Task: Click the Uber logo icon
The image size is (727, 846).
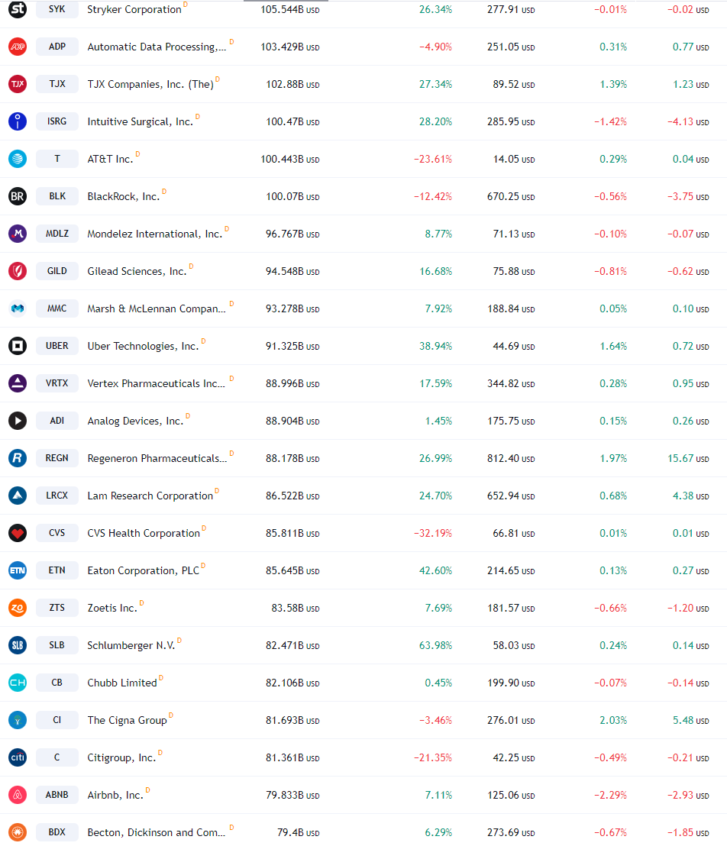Action: coord(18,346)
